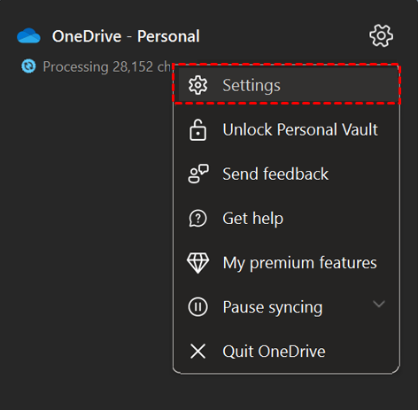Click the OneDrive - Personal title
This screenshot has height=410, width=418.
126,36
